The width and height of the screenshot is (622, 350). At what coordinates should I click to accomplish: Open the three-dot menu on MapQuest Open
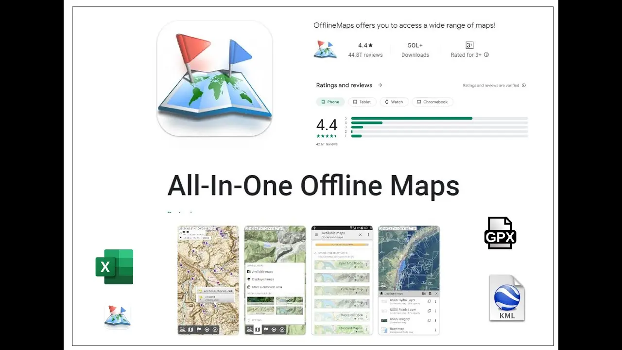tap(366, 316)
